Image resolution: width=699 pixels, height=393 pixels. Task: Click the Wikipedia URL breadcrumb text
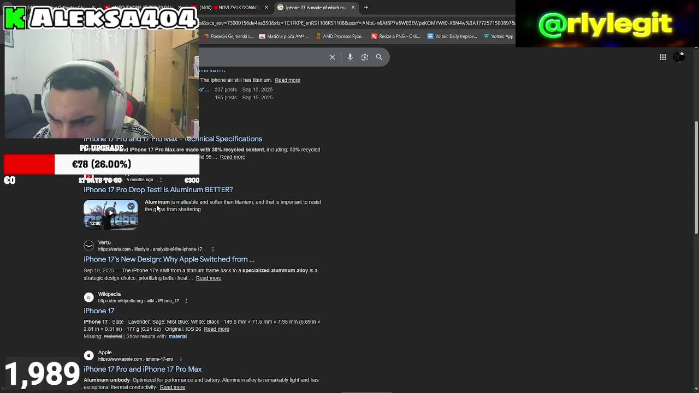tap(139, 301)
